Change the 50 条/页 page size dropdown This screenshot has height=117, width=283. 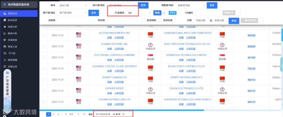[118, 114]
